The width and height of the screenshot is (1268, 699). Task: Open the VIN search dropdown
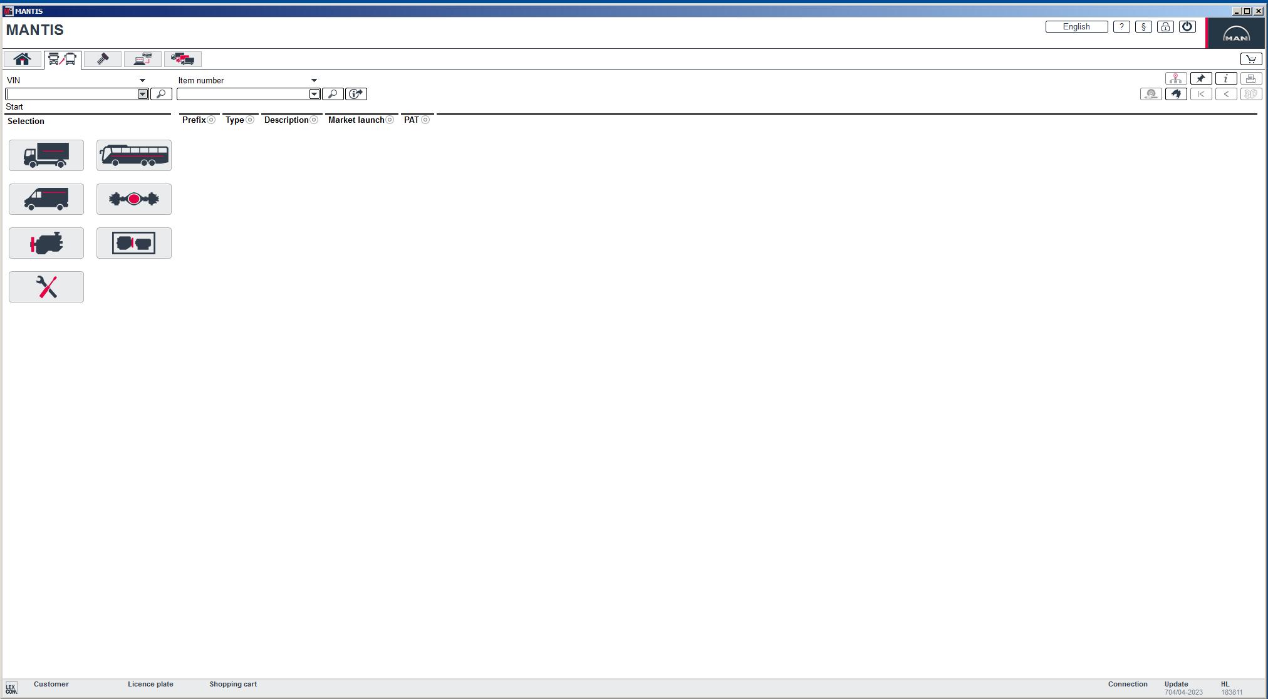142,80
